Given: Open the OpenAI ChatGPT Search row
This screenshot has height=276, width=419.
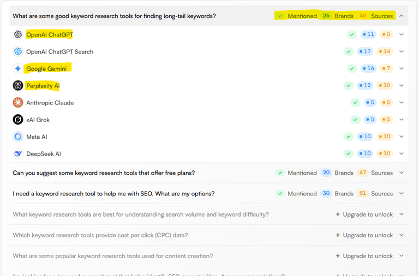Looking at the screenshot, I should (209, 52).
